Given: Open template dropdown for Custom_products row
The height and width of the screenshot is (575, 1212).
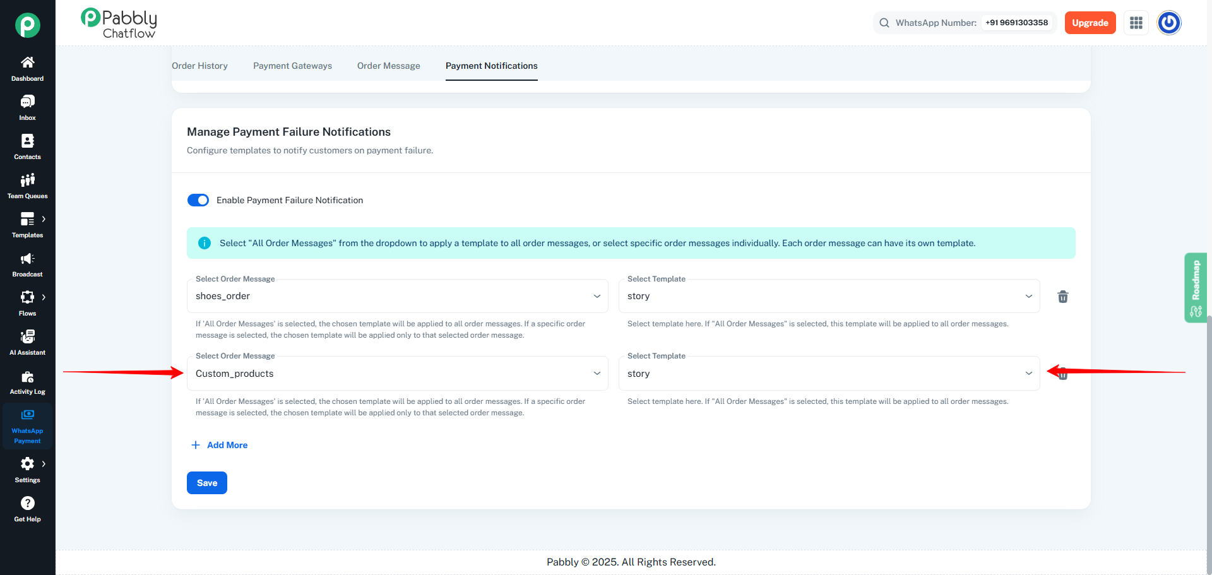Looking at the screenshot, I should [x=829, y=374].
